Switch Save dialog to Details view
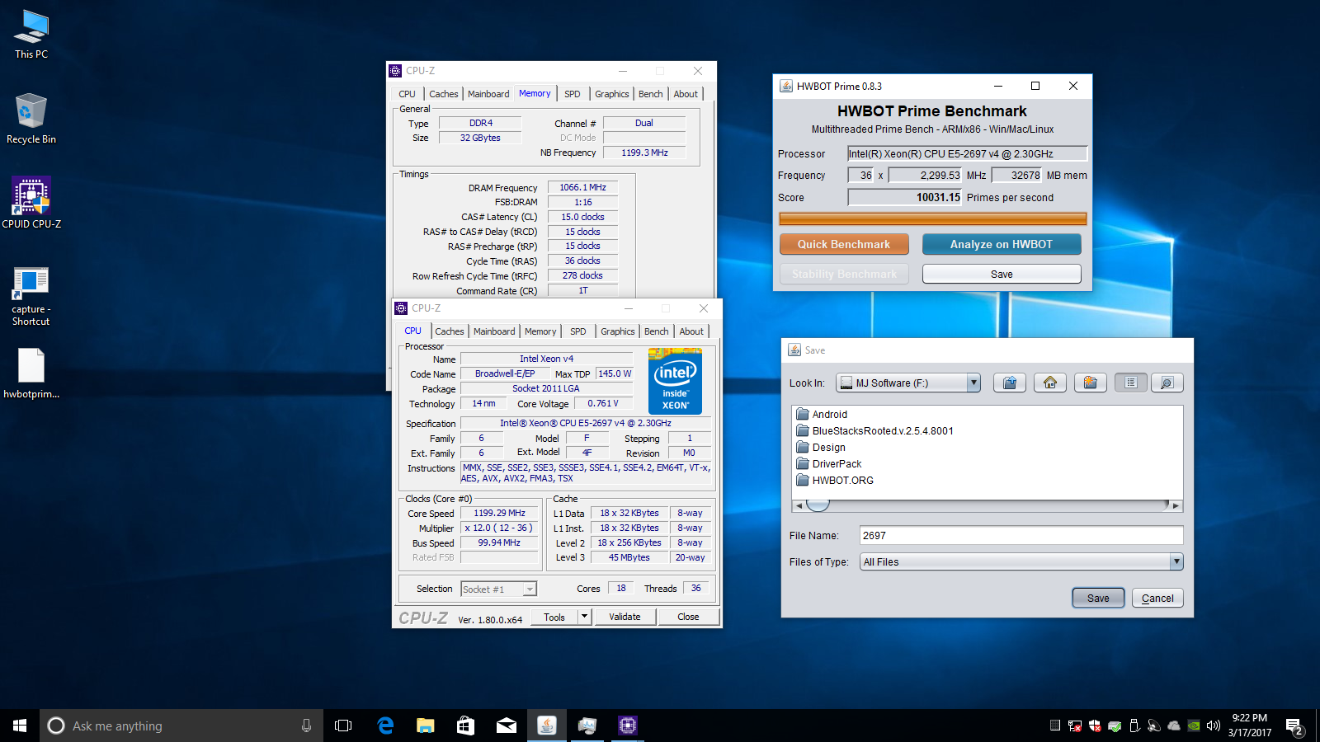This screenshot has height=742, width=1320. pyautogui.click(x=1167, y=383)
